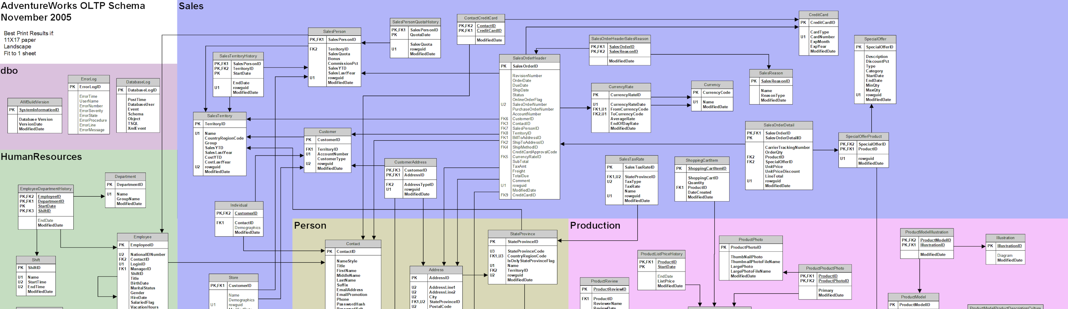Click the AdventureWorks OLTP Schema title
Screen dimensions: 1068x309
pyautogui.click(x=73, y=6)
